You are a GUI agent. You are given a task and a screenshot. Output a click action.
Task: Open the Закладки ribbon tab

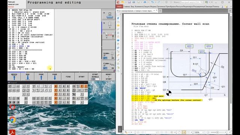pos(209,7)
